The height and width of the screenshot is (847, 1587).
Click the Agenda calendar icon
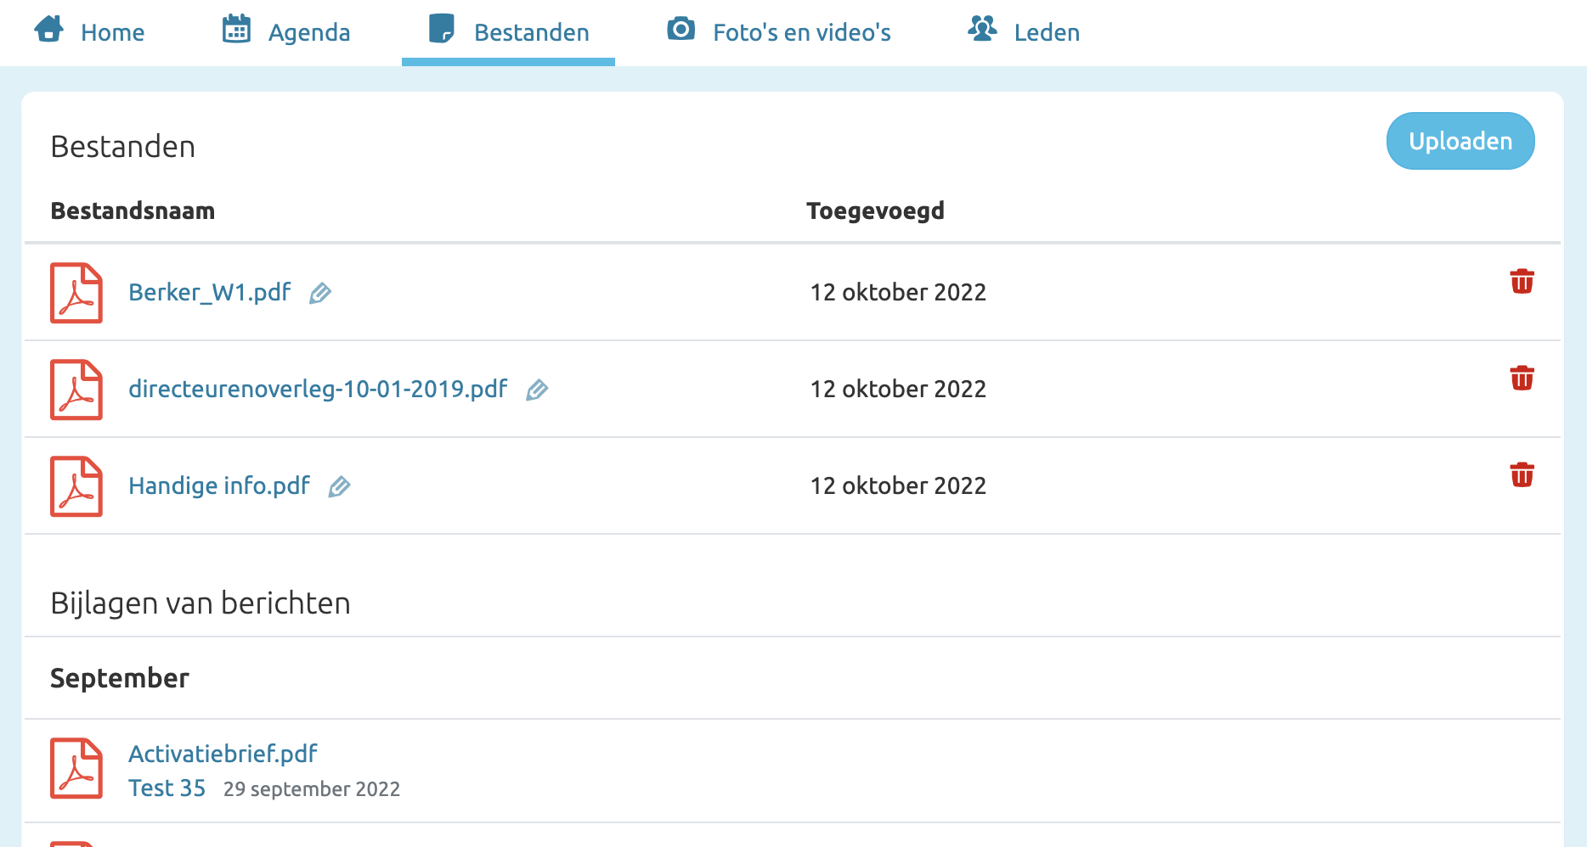pyautogui.click(x=235, y=28)
